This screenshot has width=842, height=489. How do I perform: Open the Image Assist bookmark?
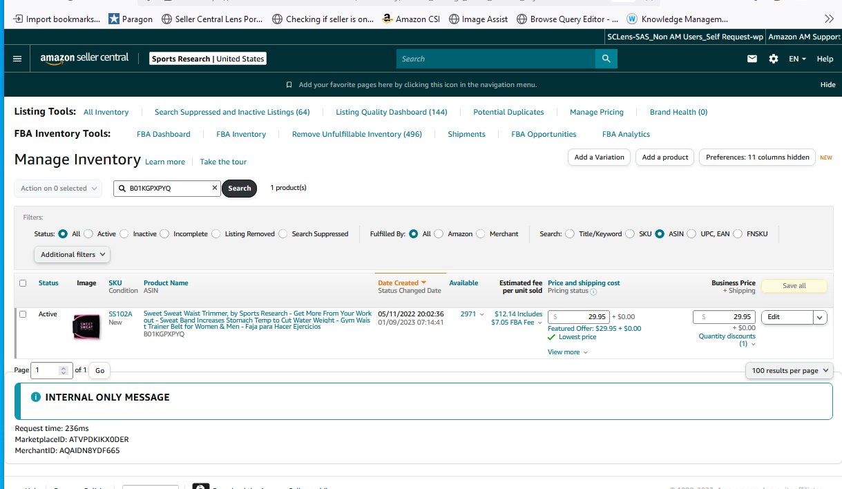[x=478, y=19]
